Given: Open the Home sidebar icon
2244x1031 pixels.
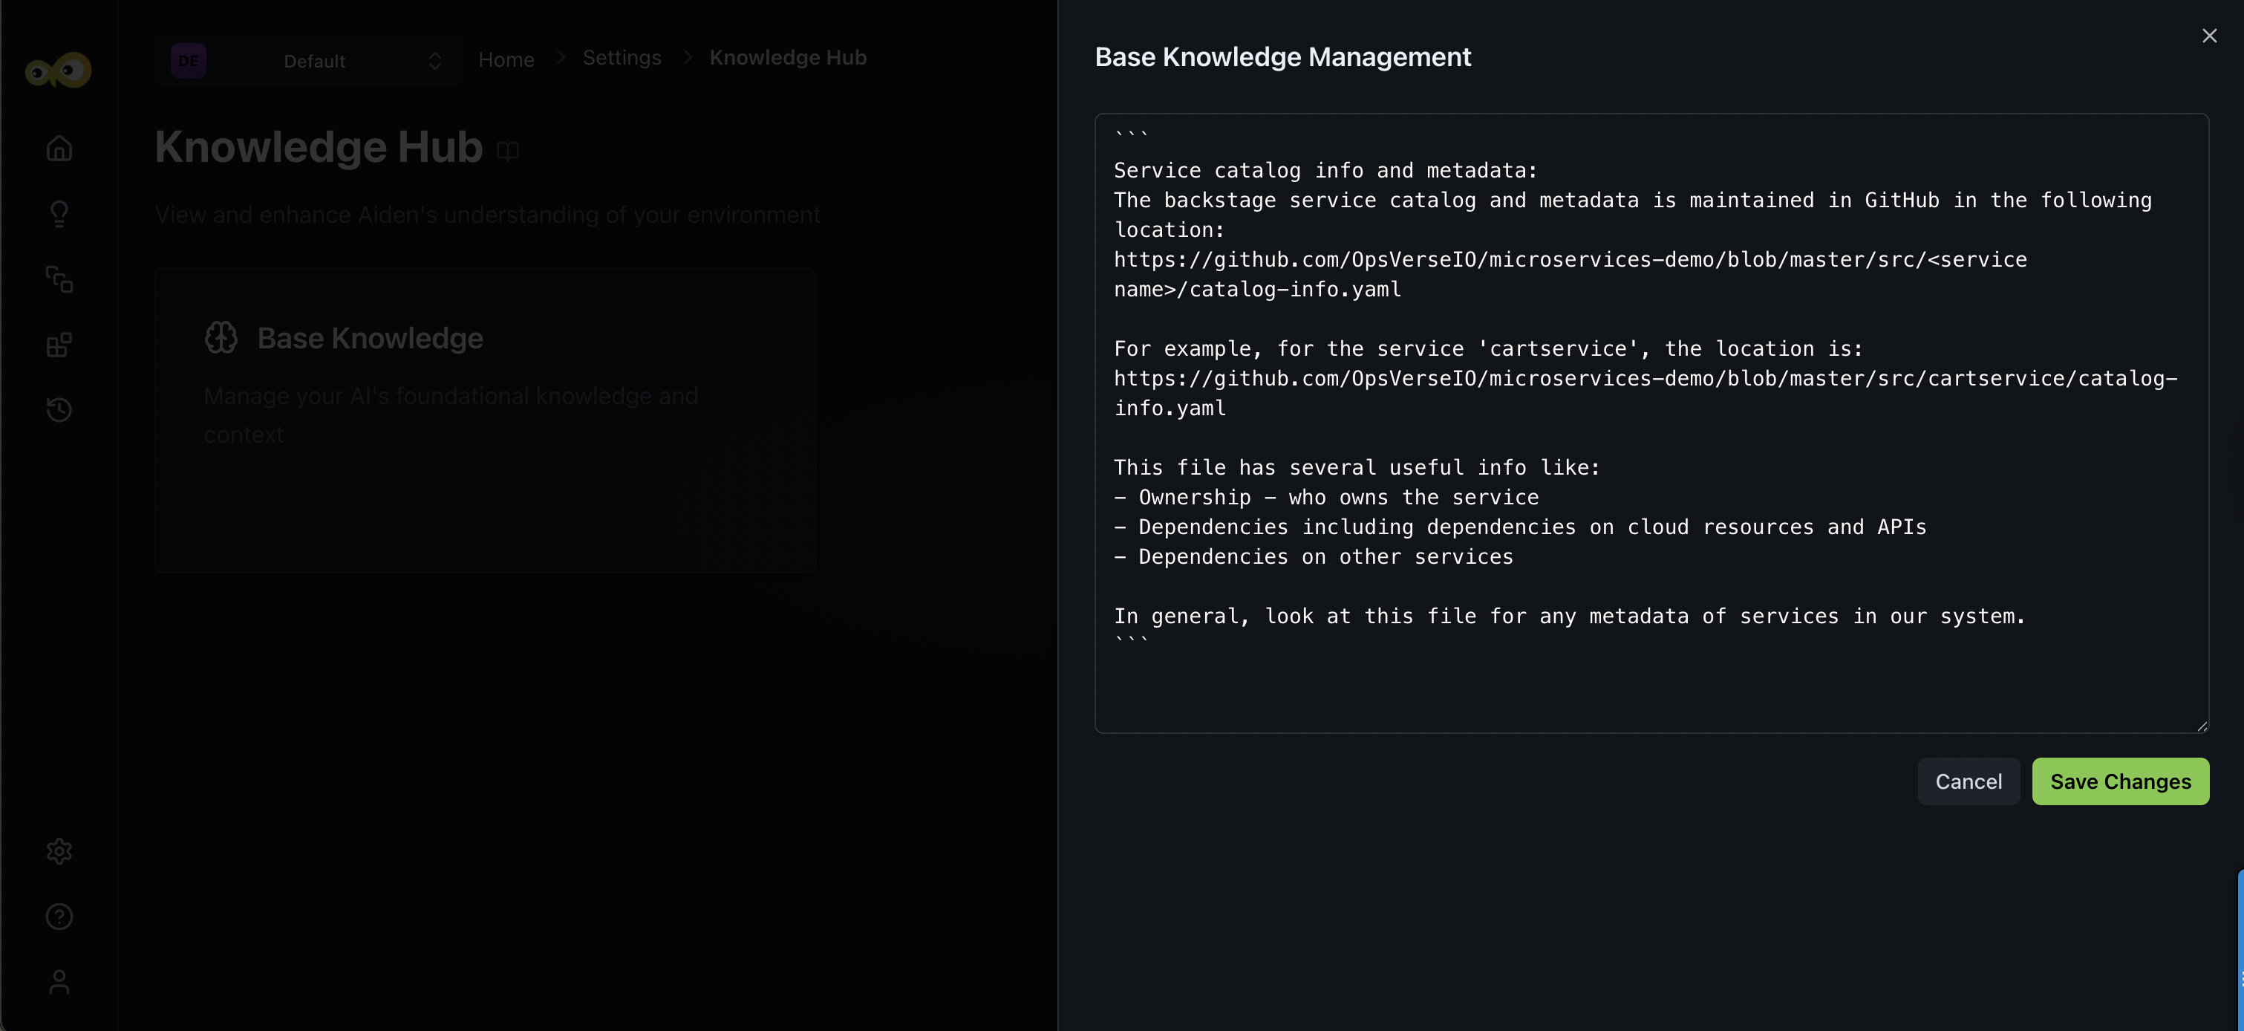Looking at the screenshot, I should click(x=59, y=148).
